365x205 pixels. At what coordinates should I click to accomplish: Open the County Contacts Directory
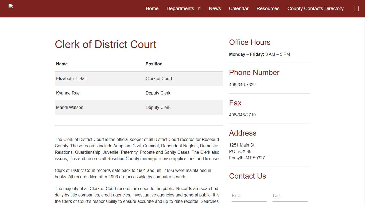[315, 8]
